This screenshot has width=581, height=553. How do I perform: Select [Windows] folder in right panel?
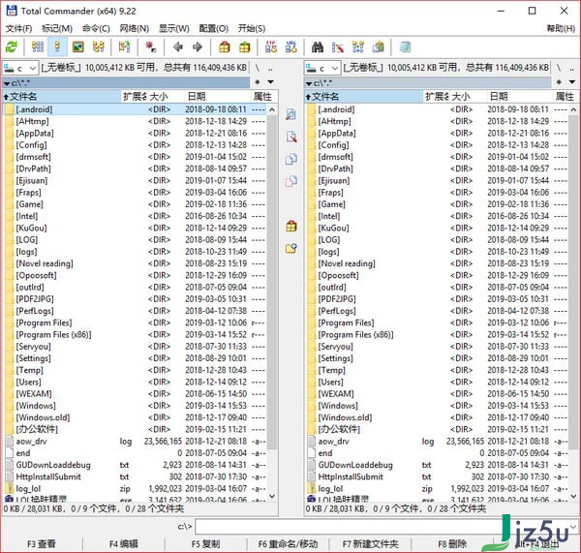pos(438,406)
